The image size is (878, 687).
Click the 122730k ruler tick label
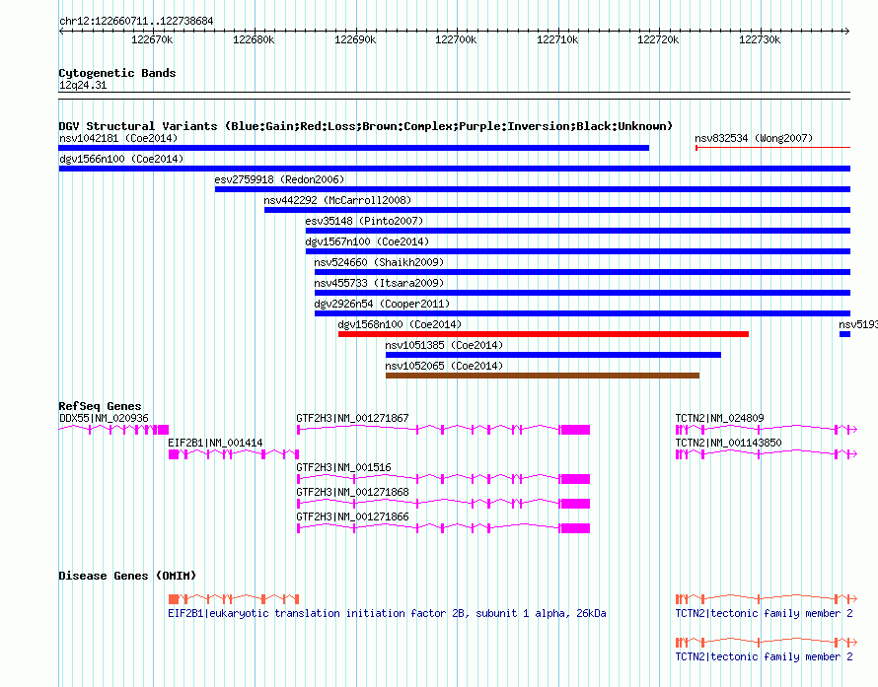click(760, 39)
